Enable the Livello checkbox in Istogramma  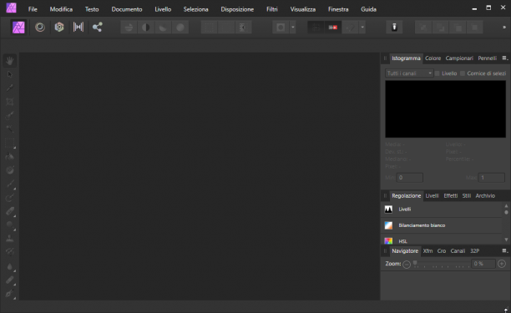[x=438, y=73]
